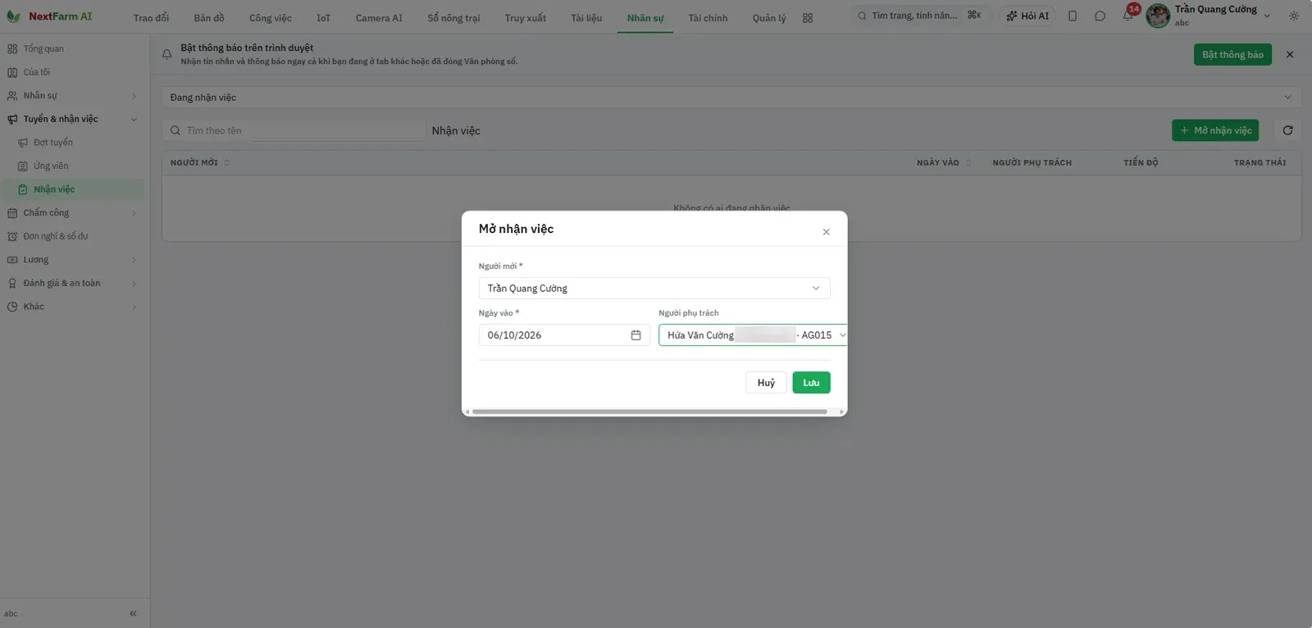Switch to Sổ nông trại tab
1312x628 pixels.
(x=453, y=18)
